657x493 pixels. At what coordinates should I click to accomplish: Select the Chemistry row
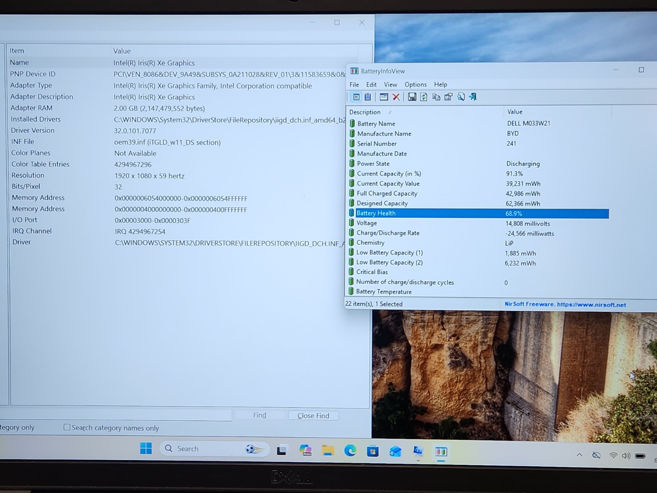478,243
